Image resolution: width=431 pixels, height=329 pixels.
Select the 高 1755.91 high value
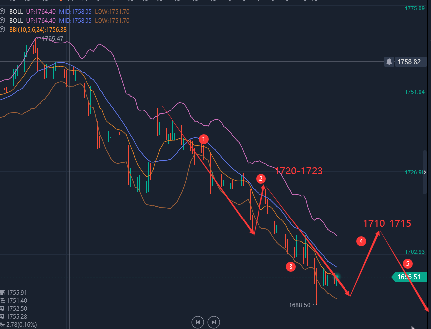click(13, 292)
